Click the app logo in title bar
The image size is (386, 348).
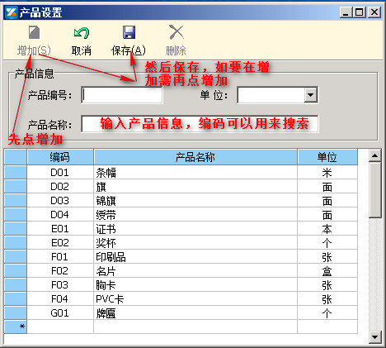pos(12,12)
